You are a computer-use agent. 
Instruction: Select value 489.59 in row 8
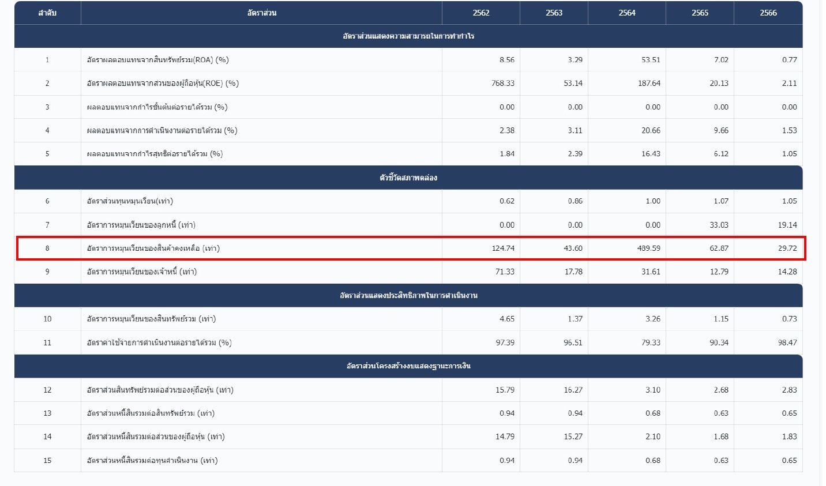click(649, 248)
